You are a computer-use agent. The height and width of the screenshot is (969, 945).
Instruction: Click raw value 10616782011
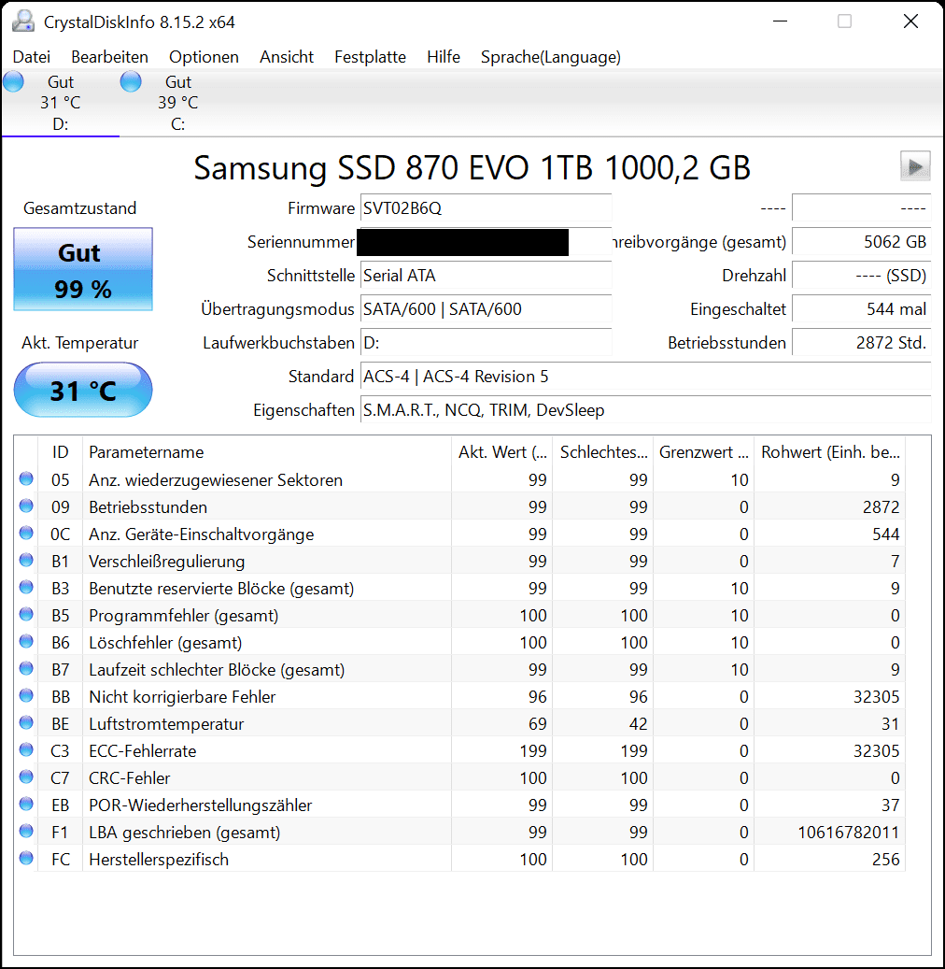point(848,832)
